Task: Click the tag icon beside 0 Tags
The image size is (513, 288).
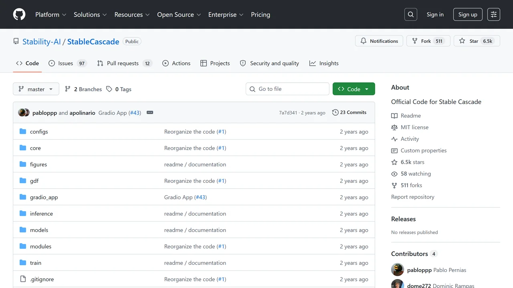Action: click(109, 89)
